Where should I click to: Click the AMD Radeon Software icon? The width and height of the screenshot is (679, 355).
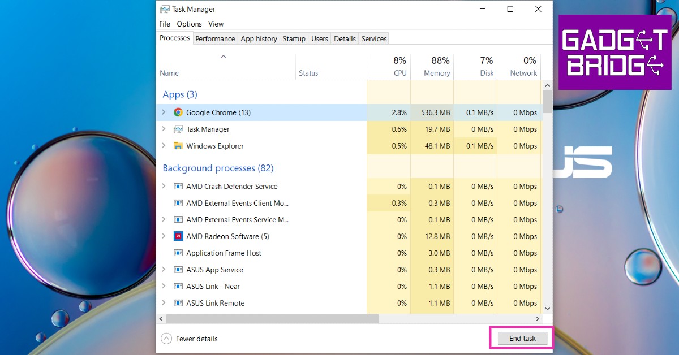tap(178, 236)
